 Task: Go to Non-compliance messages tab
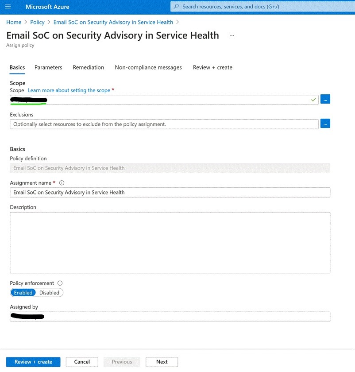148,67
